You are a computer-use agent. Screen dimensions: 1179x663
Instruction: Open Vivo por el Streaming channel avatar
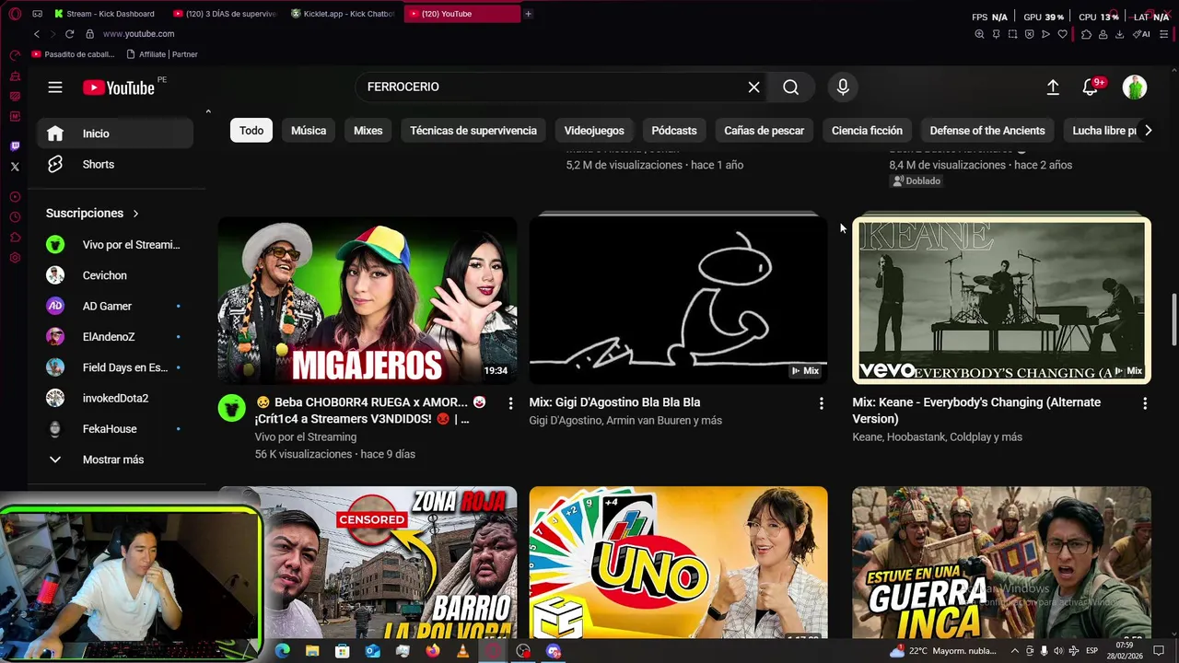[232, 408]
